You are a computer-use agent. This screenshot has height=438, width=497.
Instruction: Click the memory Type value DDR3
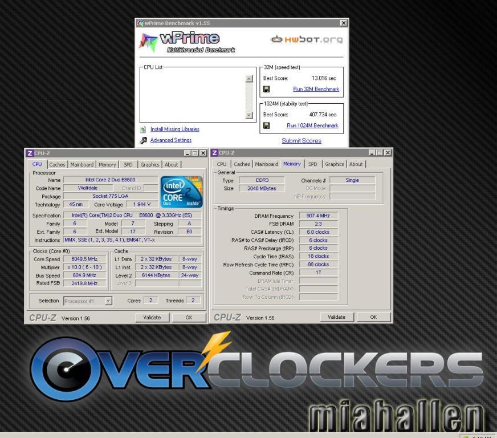(x=262, y=180)
